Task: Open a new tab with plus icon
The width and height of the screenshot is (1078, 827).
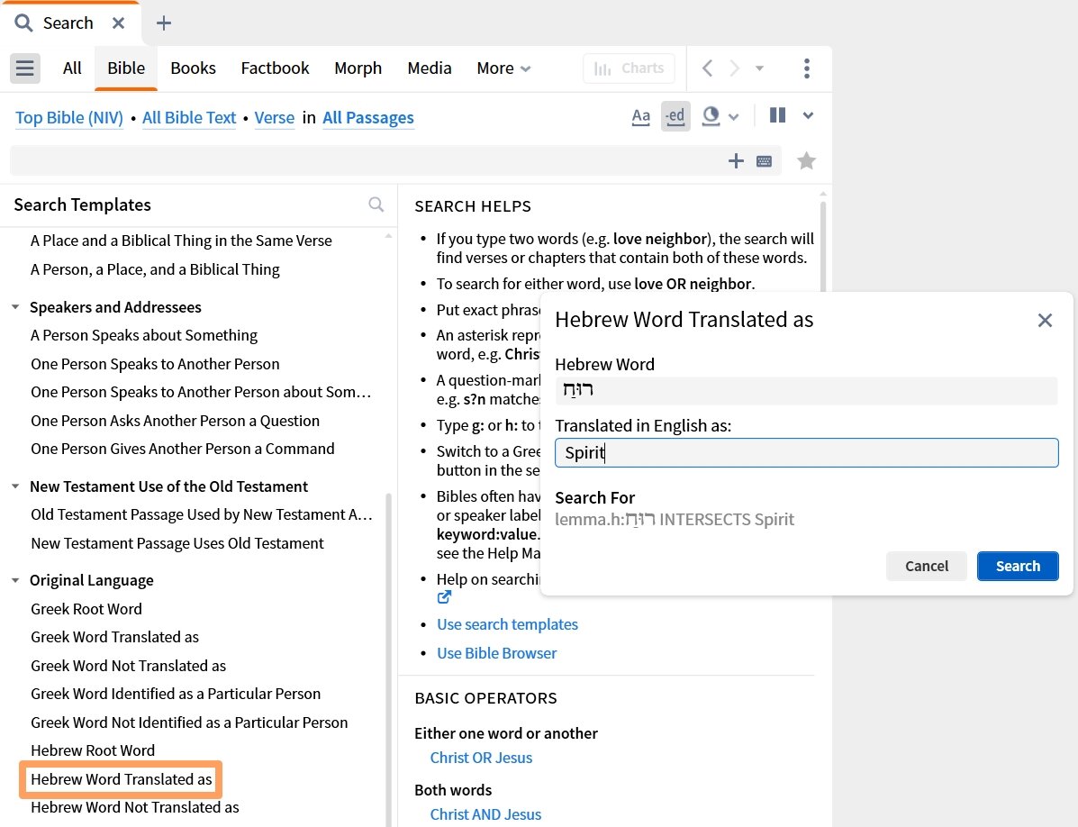Action: tap(164, 23)
